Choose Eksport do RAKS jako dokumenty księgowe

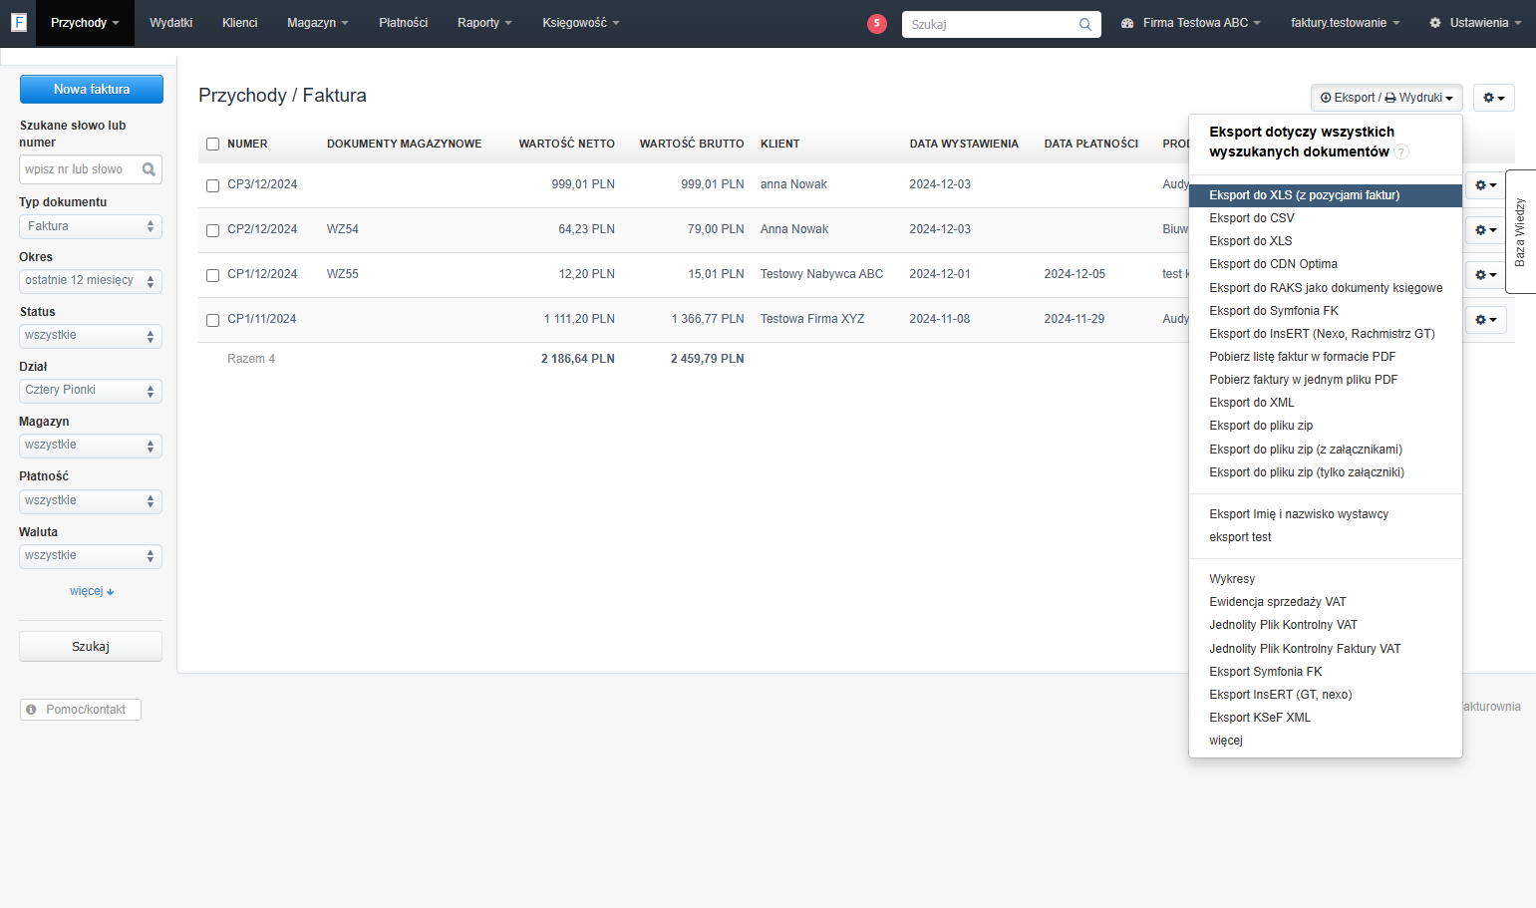[x=1326, y=288]
